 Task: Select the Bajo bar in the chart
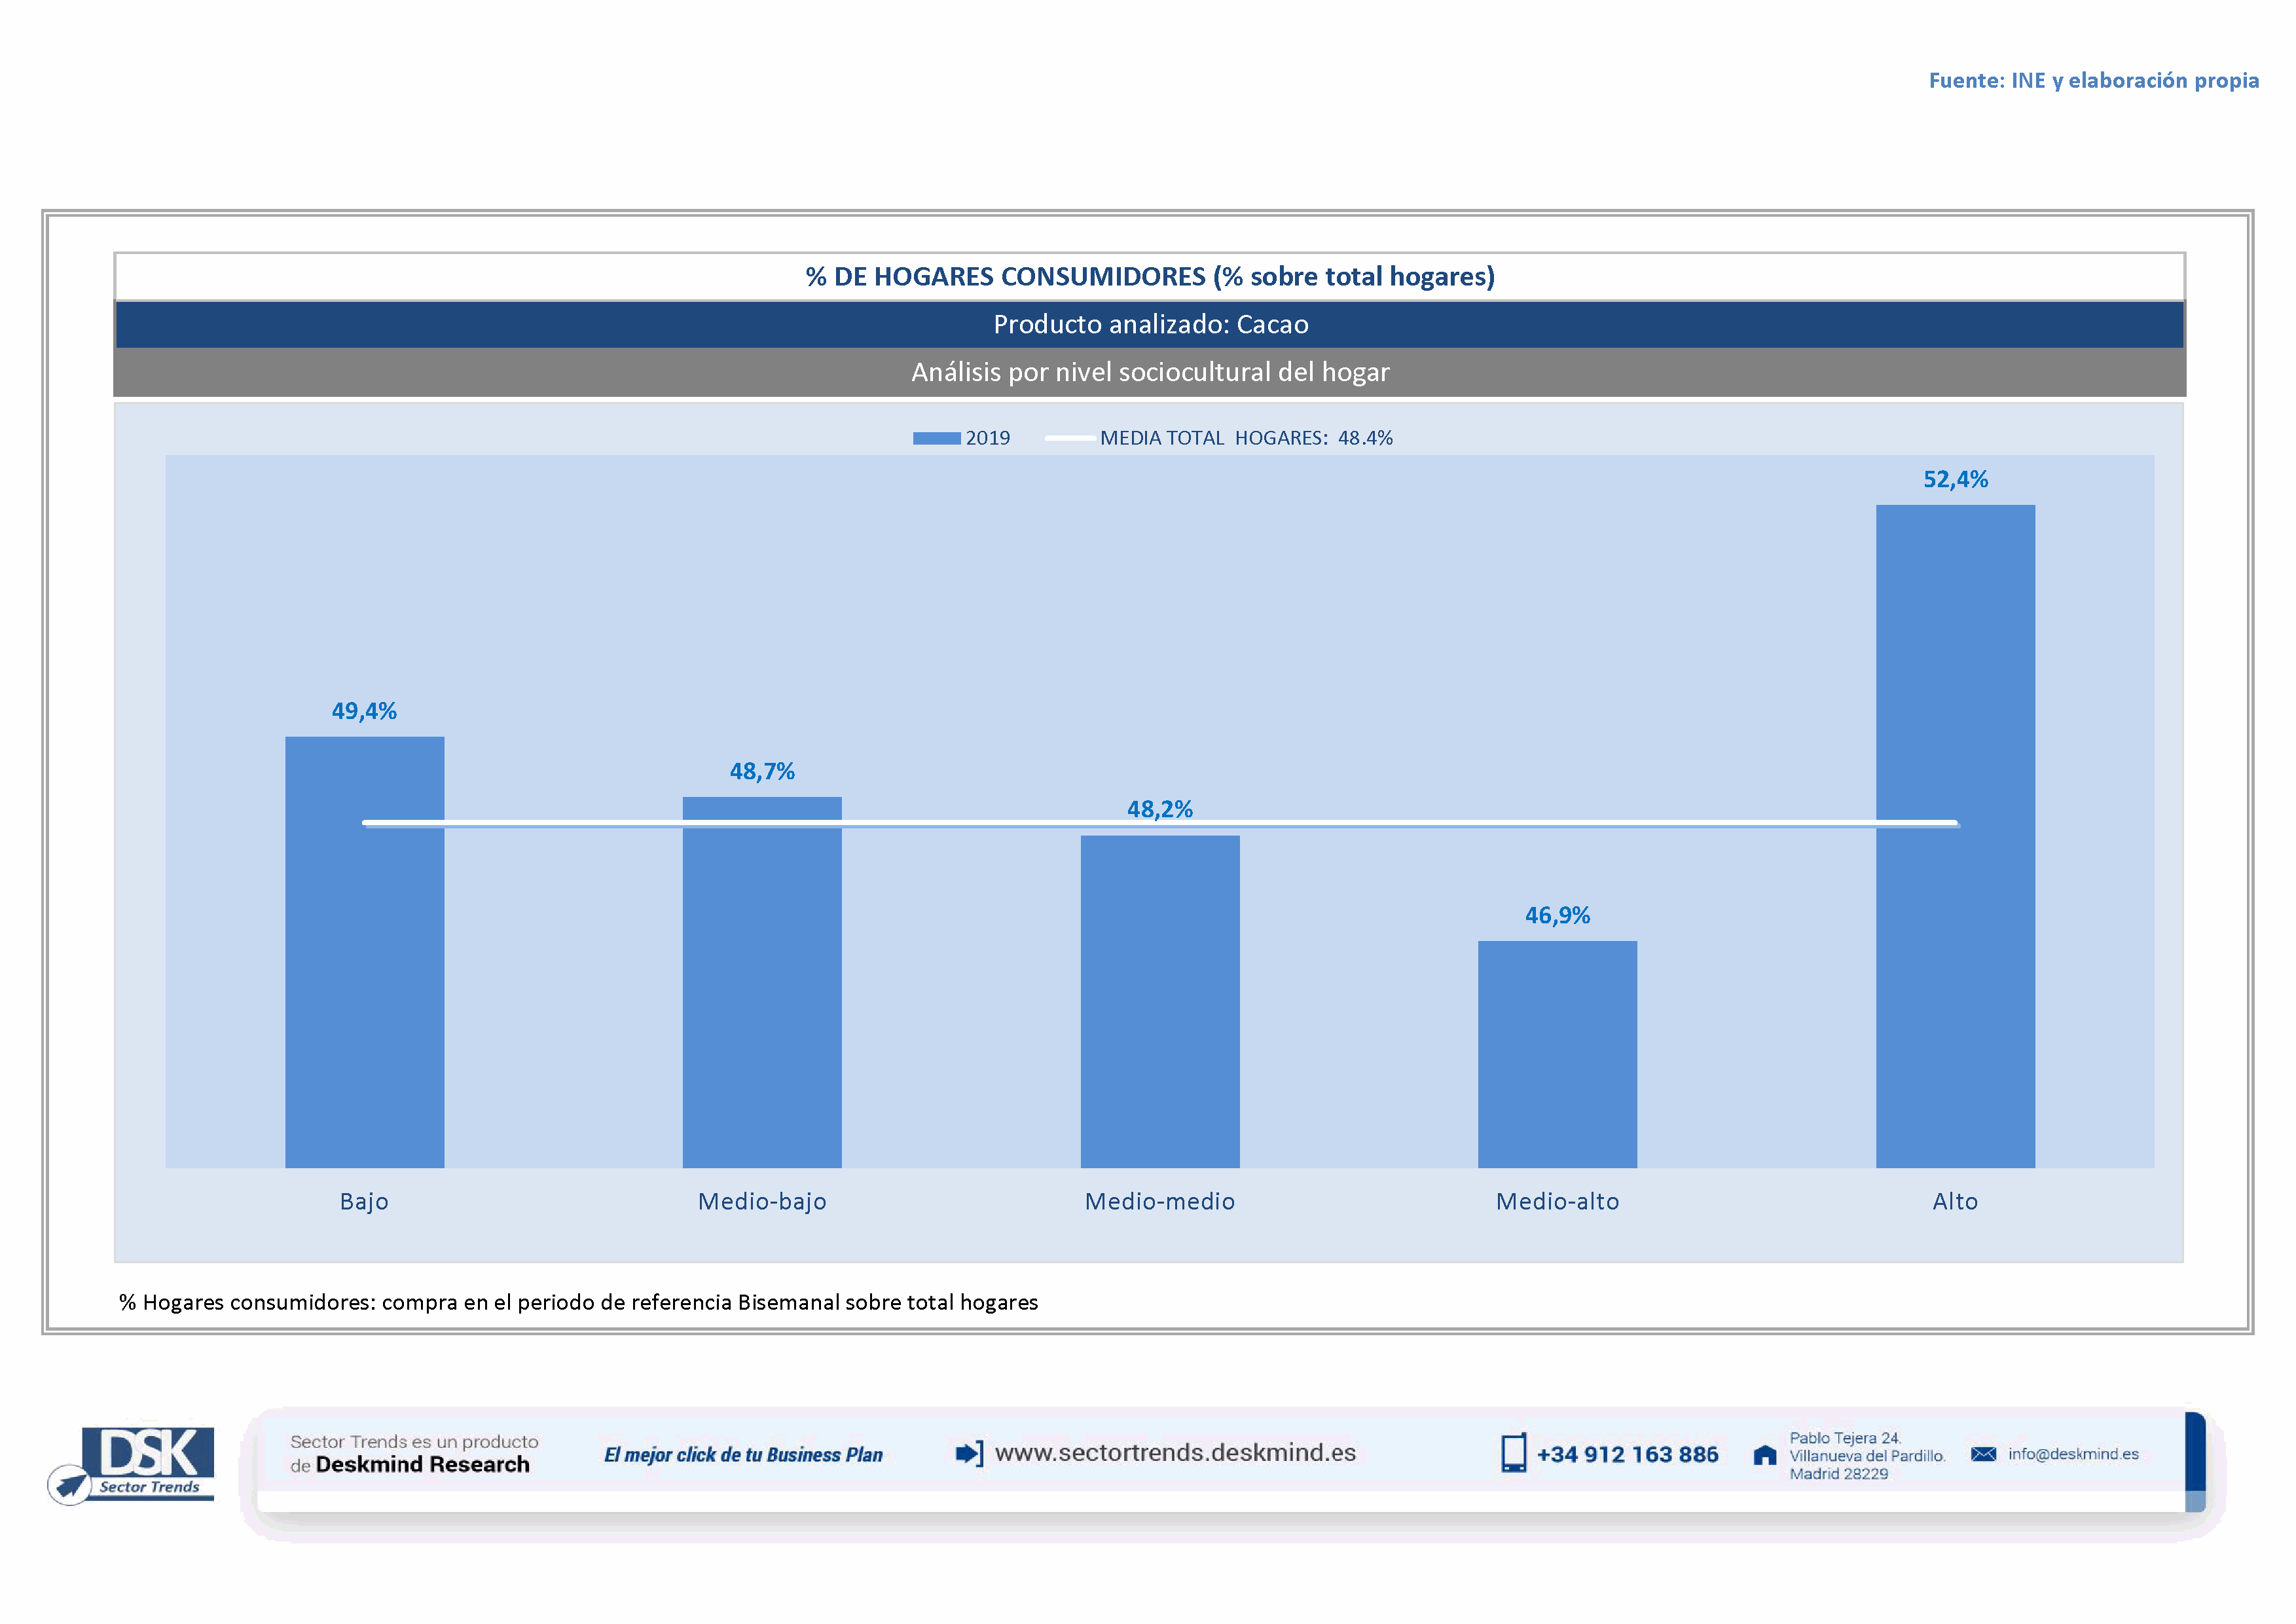pos(364,1000)
